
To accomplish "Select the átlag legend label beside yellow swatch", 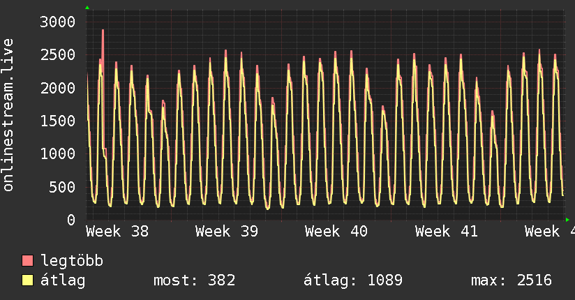I will point(63,280).
